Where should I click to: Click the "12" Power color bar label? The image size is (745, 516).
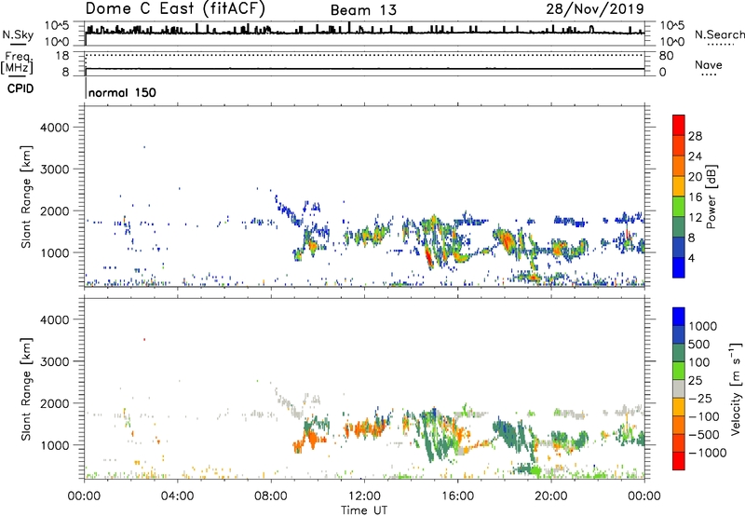[x=695, y=218]
